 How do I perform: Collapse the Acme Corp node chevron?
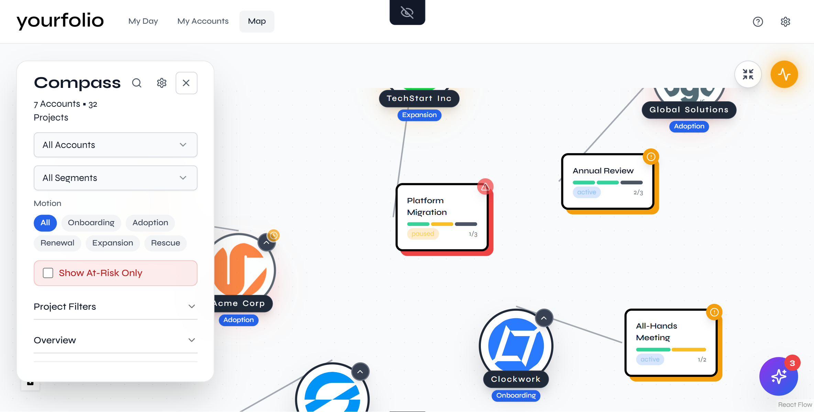(266, 242)
